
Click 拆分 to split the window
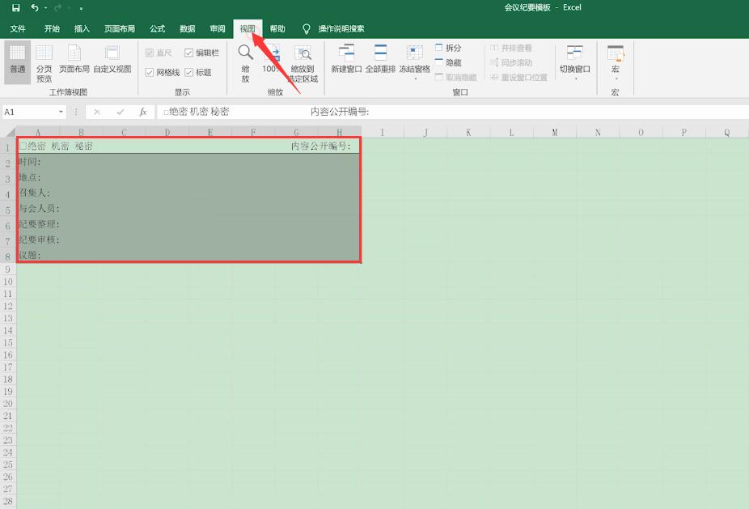[x=449, y=48]
